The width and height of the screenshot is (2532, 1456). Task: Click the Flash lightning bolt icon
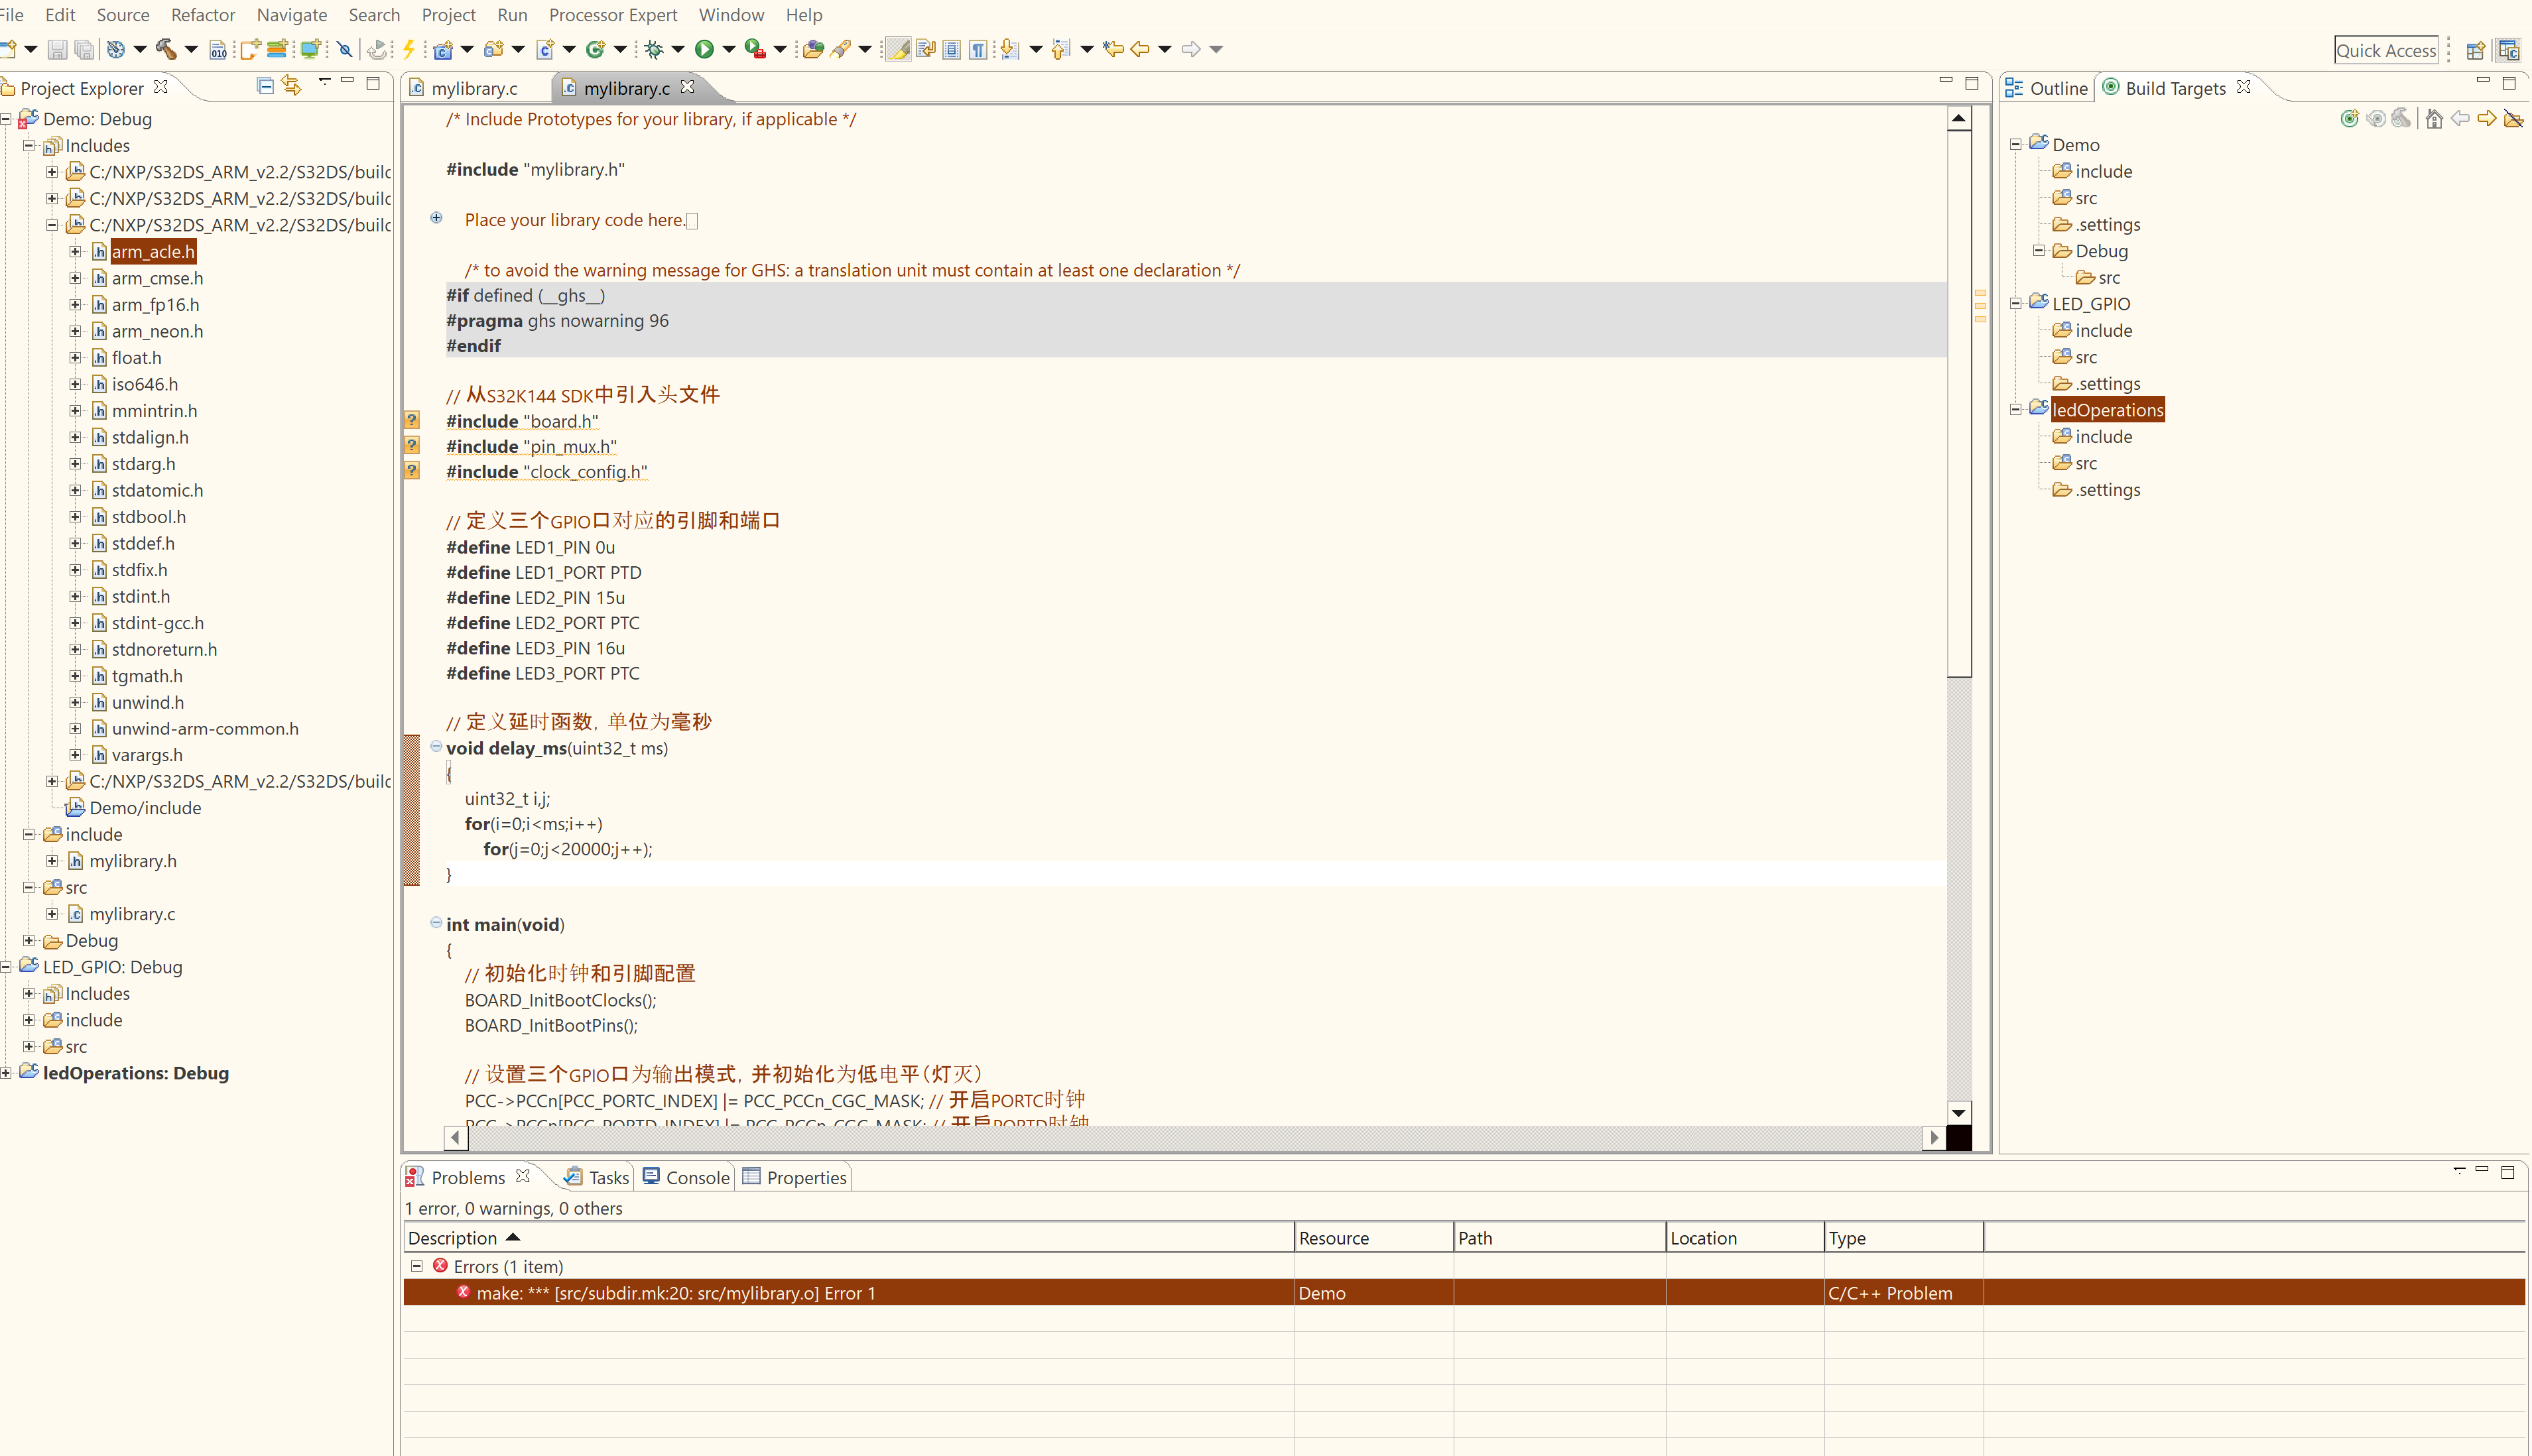(x=408, y=49)
